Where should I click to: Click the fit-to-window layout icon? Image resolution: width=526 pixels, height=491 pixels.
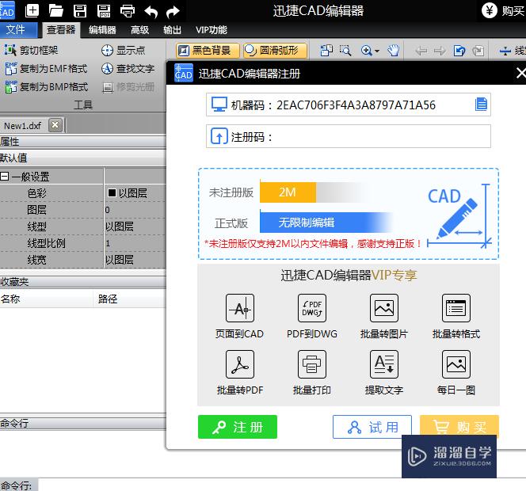pos(326,51)
